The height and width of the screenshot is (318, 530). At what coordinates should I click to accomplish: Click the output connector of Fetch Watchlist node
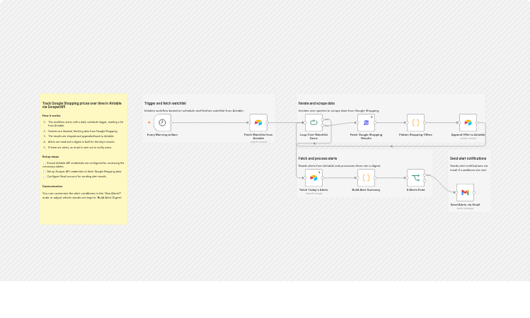tap(267, 122)
